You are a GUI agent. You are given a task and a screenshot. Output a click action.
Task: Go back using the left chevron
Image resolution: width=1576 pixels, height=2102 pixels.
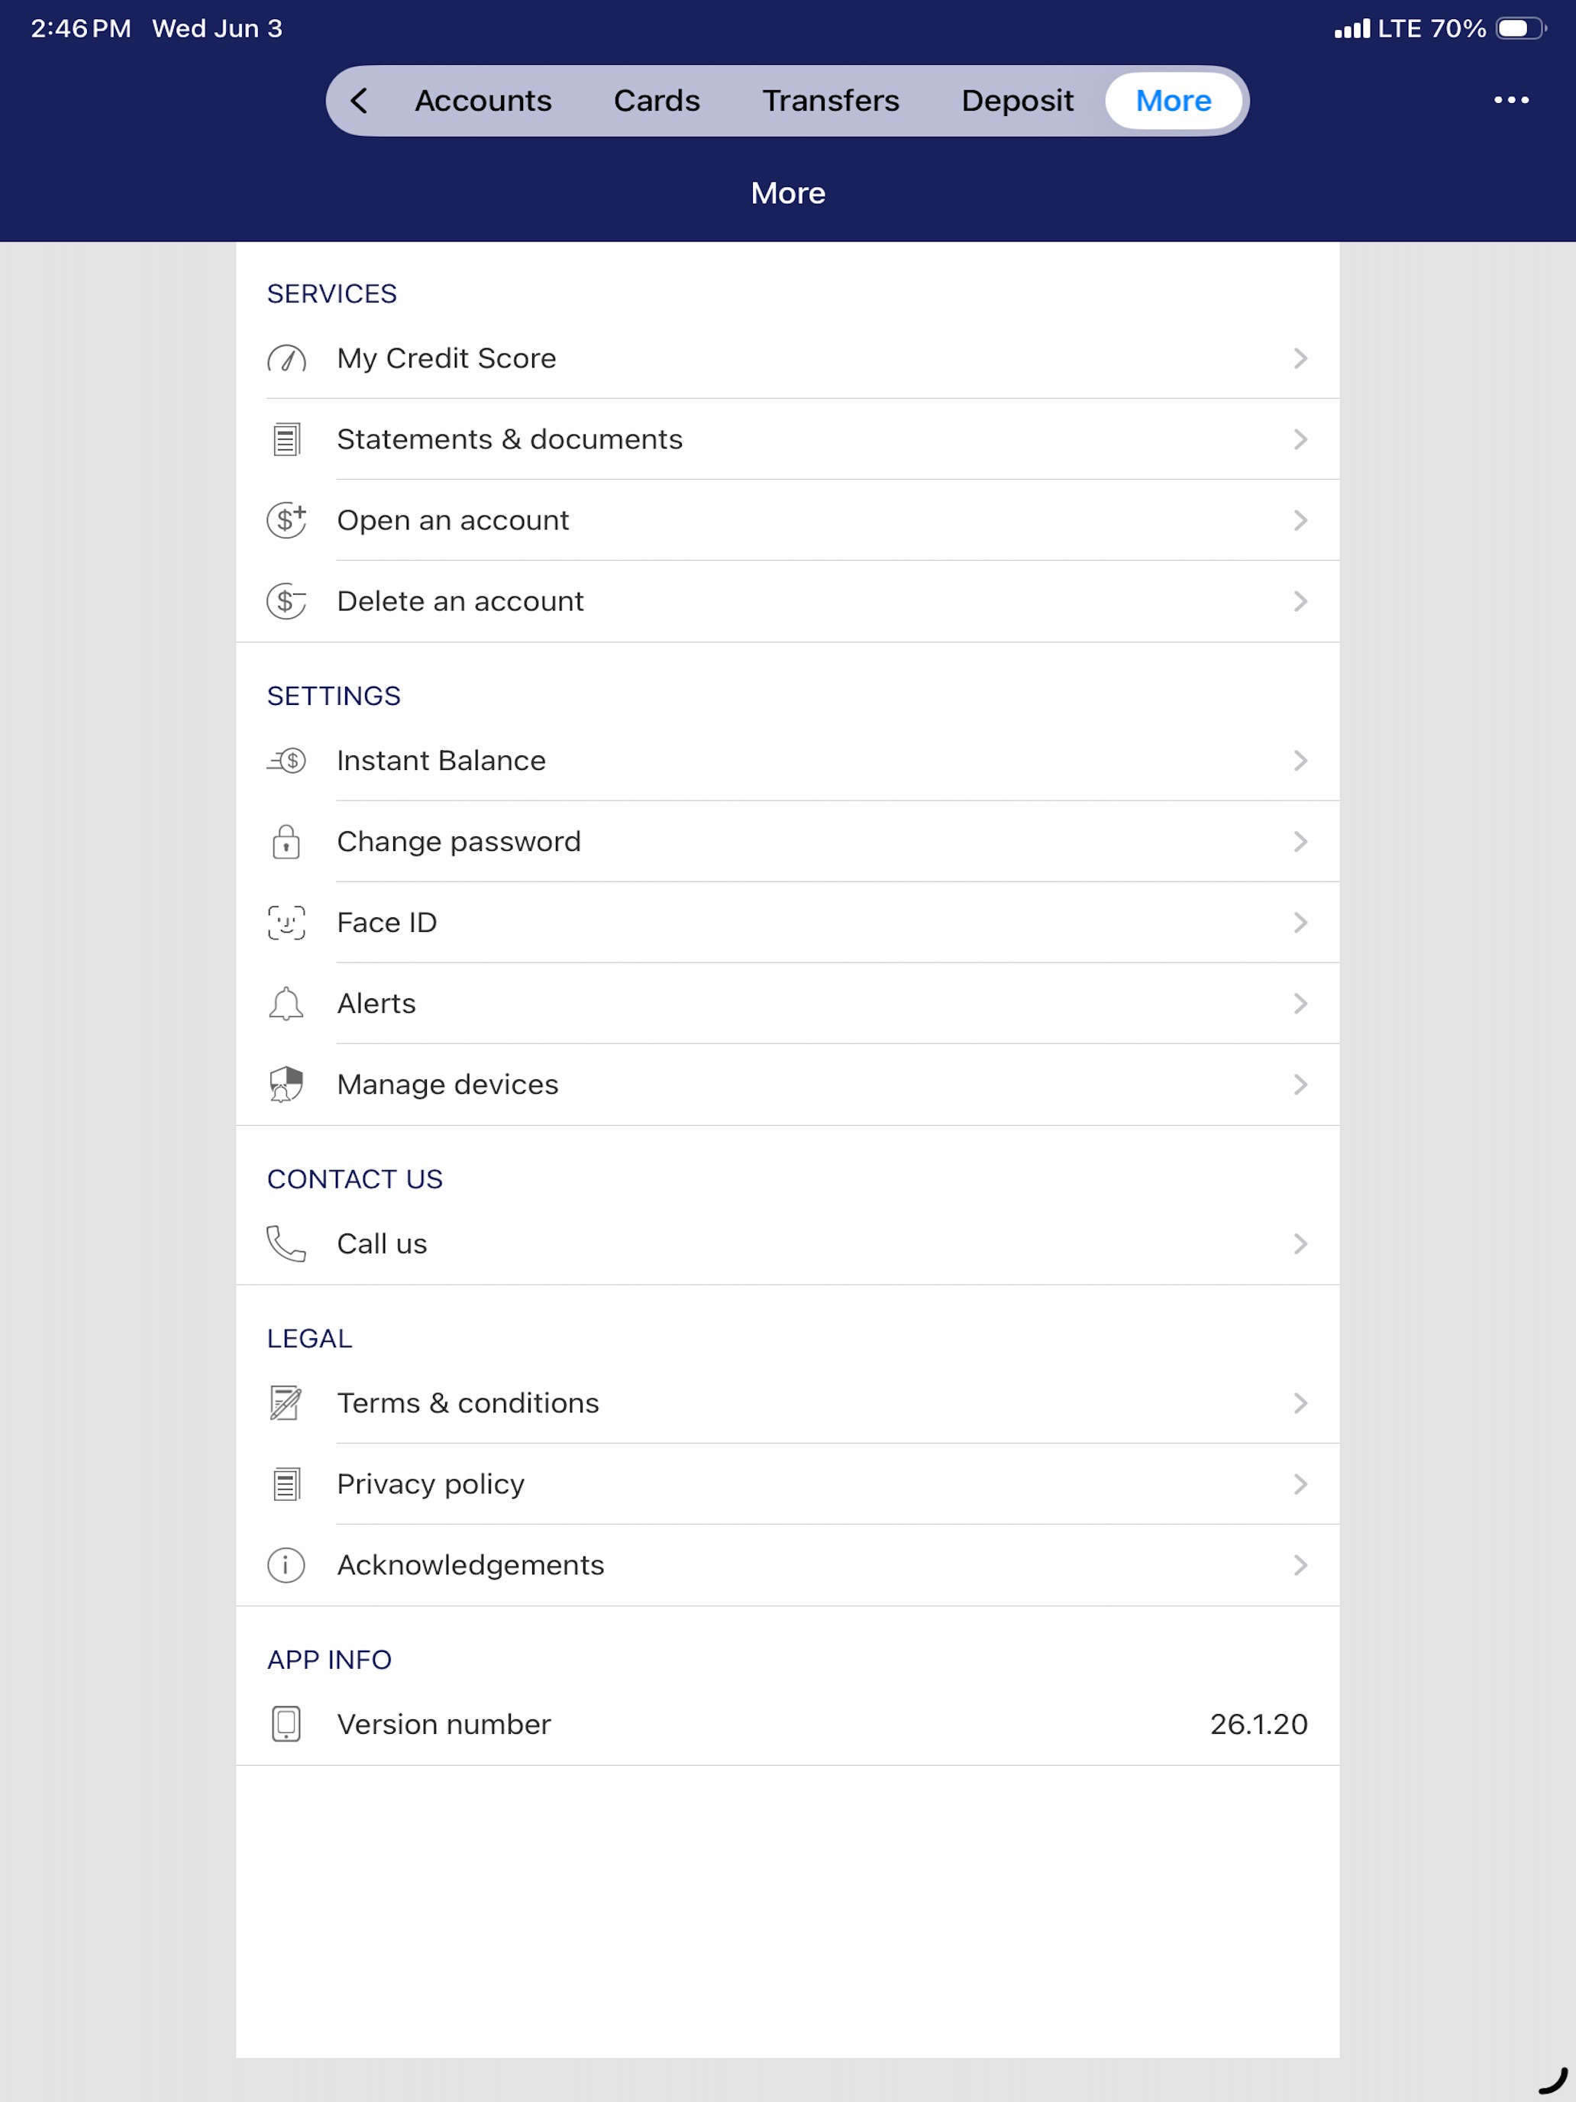click(x=359, y=100)
